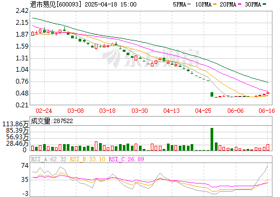Click the last red candlestick at 06-16
The width and height of the screenshot is (280, 197).
pos(268,93)
